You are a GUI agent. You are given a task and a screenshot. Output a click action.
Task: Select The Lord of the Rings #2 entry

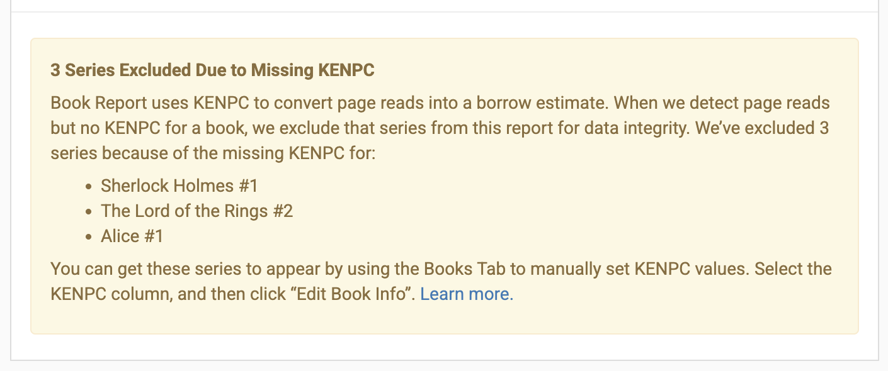click(198, 211)
